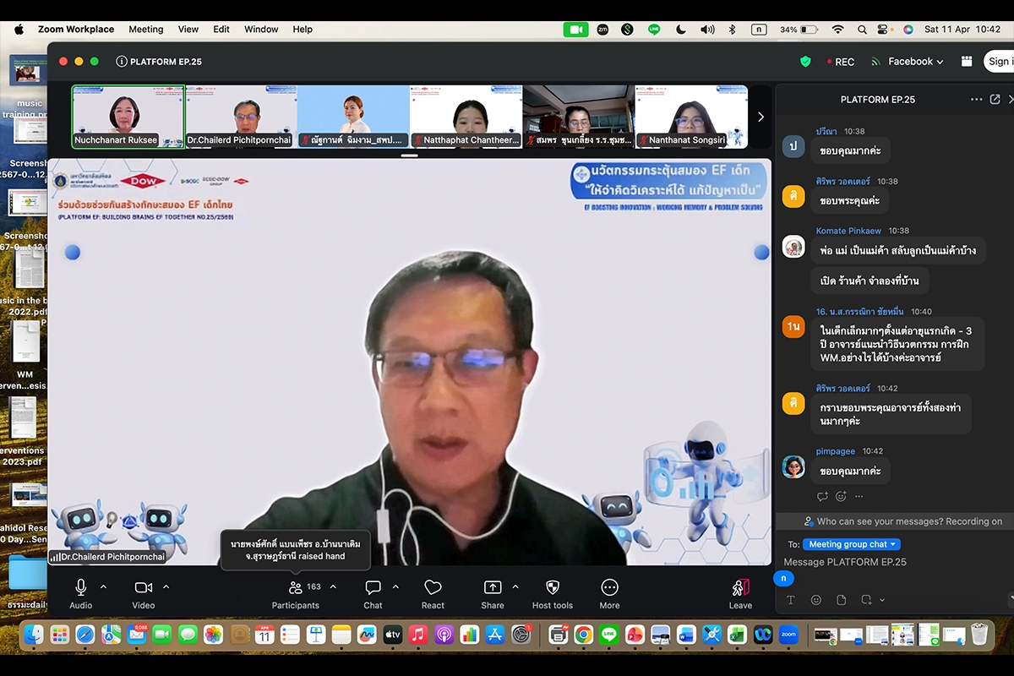Screen dimensions: 1014x676
Task: Expand the audio options arrow
Action: click(x=104, y=586)
